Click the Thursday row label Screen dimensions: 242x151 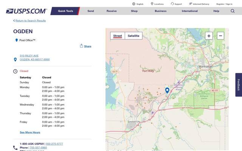(25, 113)
